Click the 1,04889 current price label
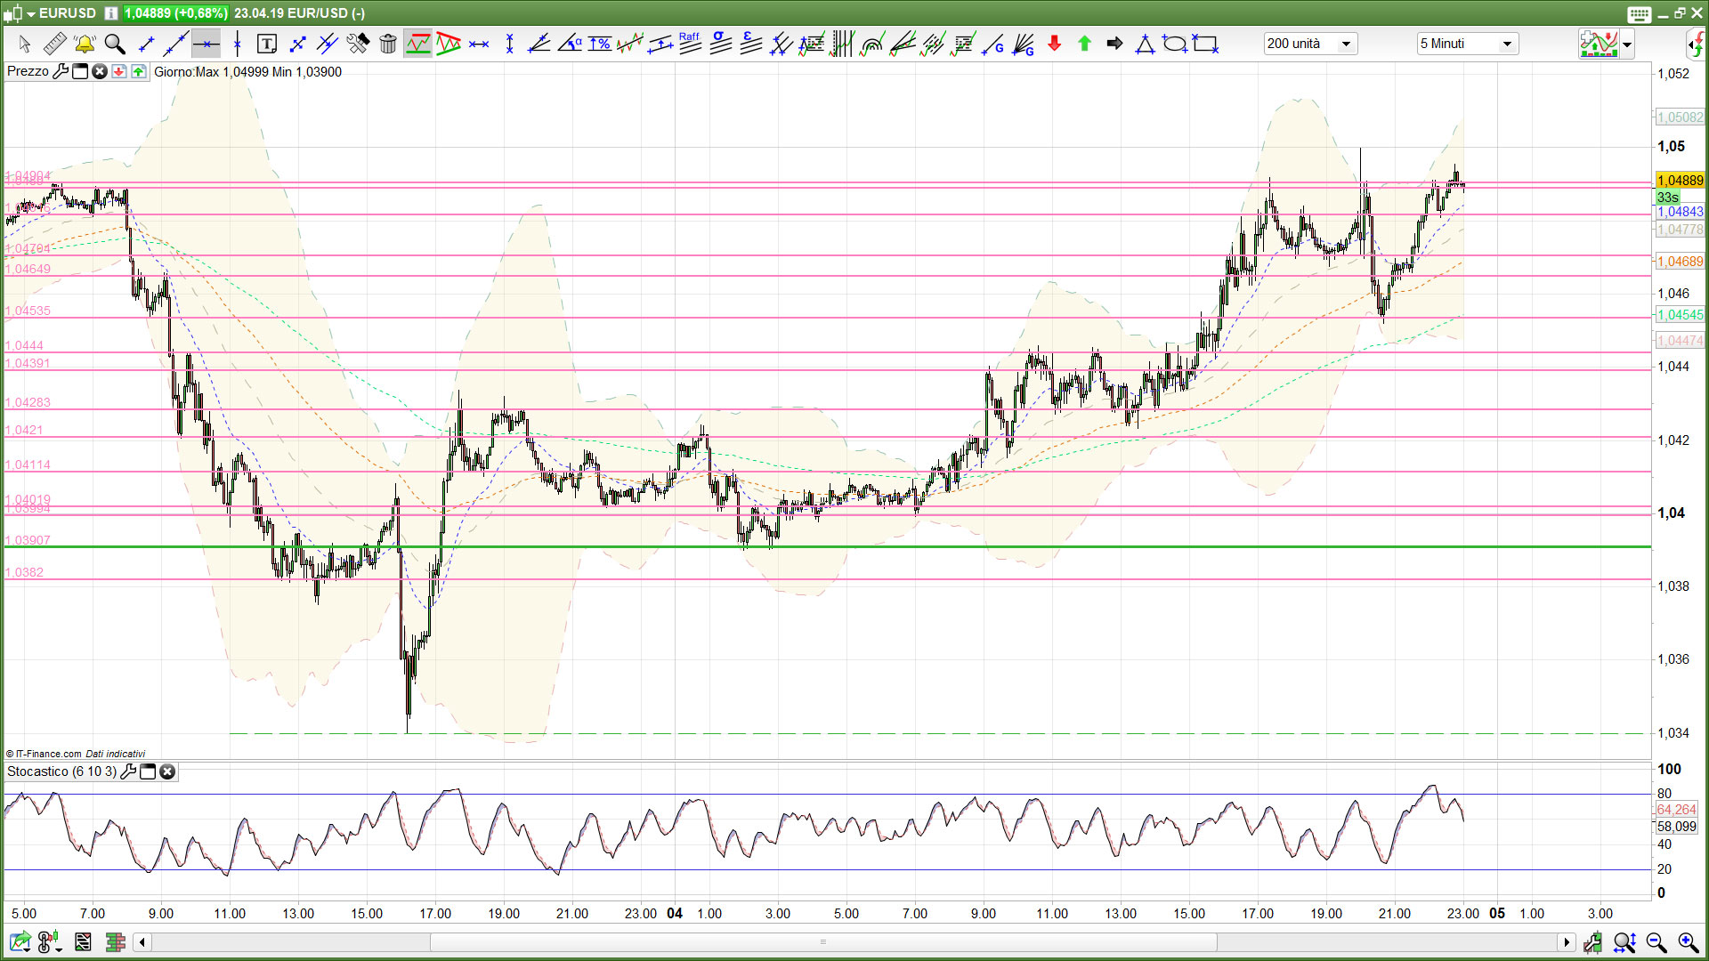Image resolution: width=1709 pixels, height=961 pixels. pyautogui.click(x=1680, y=180)
